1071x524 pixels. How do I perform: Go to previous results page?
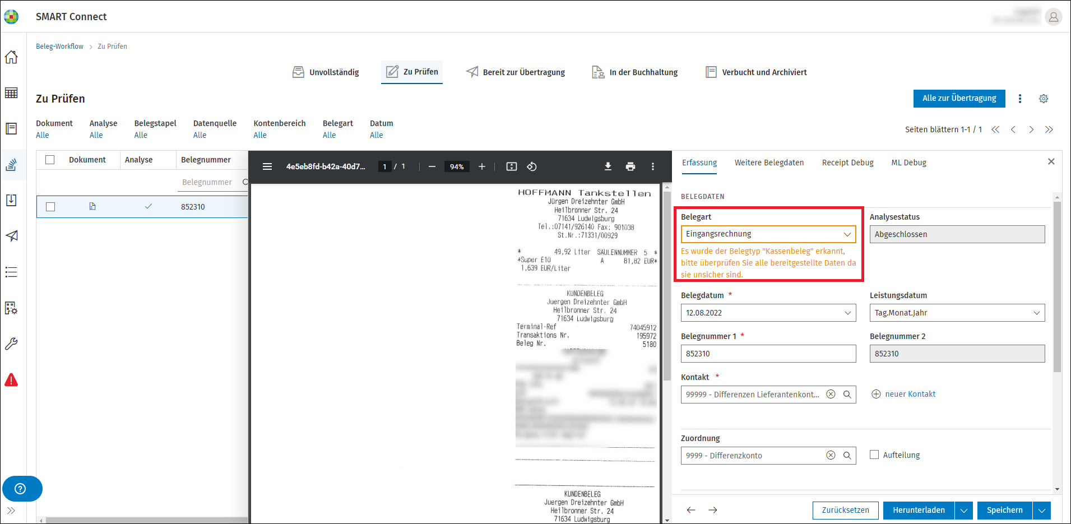(1013, 129)
